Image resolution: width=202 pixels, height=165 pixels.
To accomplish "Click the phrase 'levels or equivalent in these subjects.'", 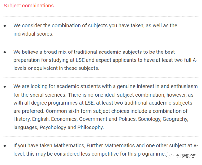I will click(56, 68).
